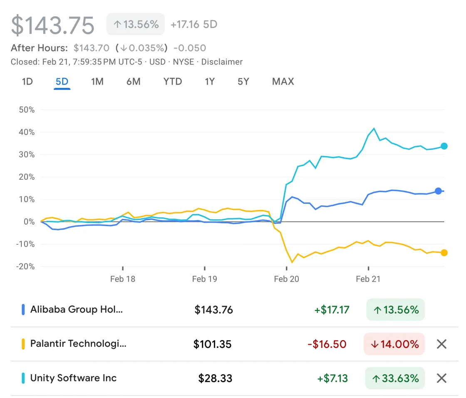Click Alibaba's blue color marker
466x398 pixels.
(23, 310)
